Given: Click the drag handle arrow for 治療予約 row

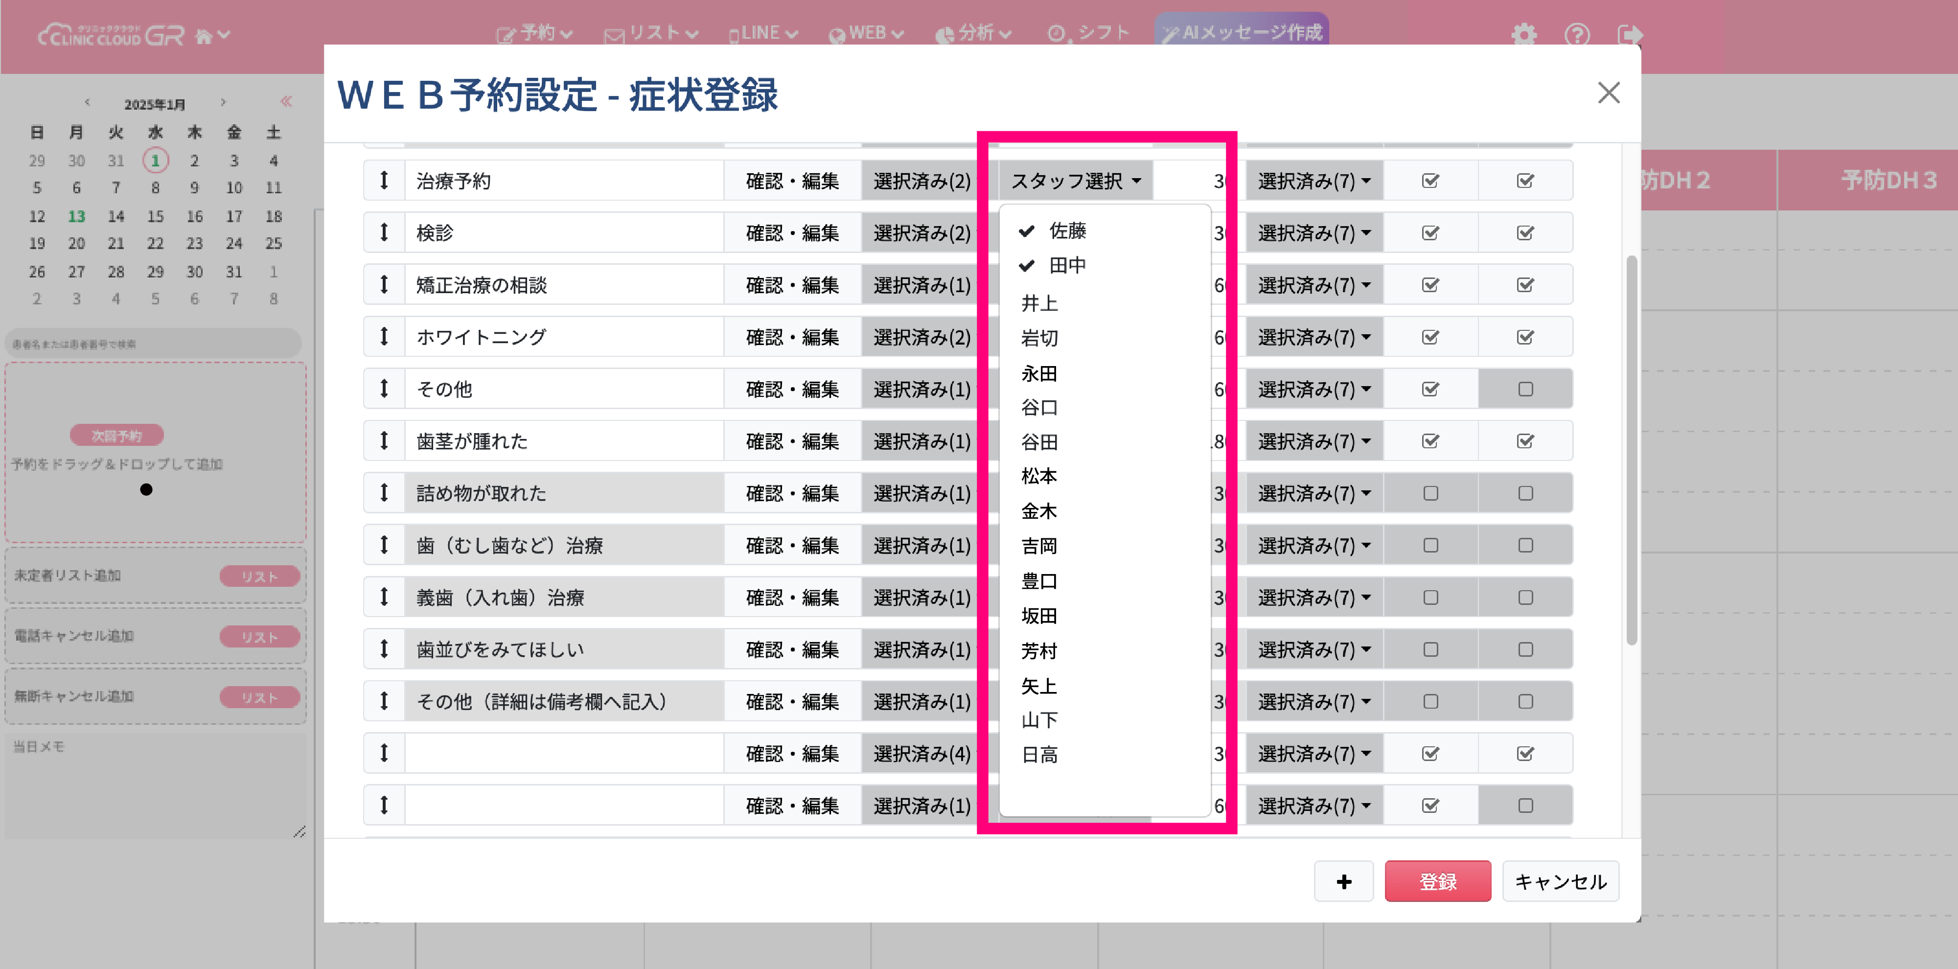Looking at the screenshot, I should (x=384, y=180).
